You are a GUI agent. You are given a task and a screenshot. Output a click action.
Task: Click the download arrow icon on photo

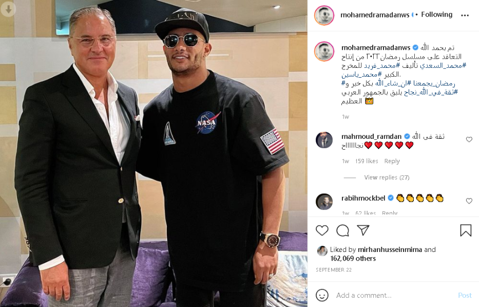(x=8, y=9)
